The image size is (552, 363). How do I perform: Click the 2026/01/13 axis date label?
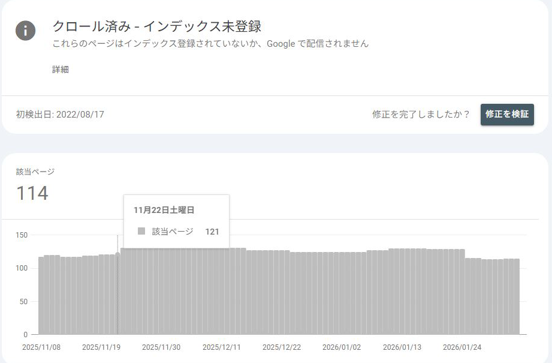click(401, 347)
